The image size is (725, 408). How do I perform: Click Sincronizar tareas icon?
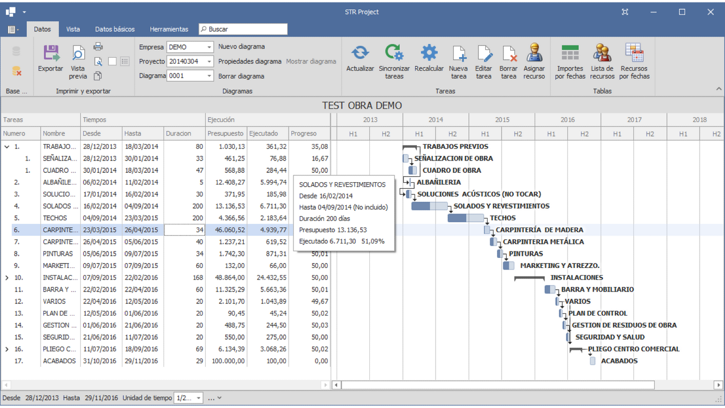coord(394,53)
